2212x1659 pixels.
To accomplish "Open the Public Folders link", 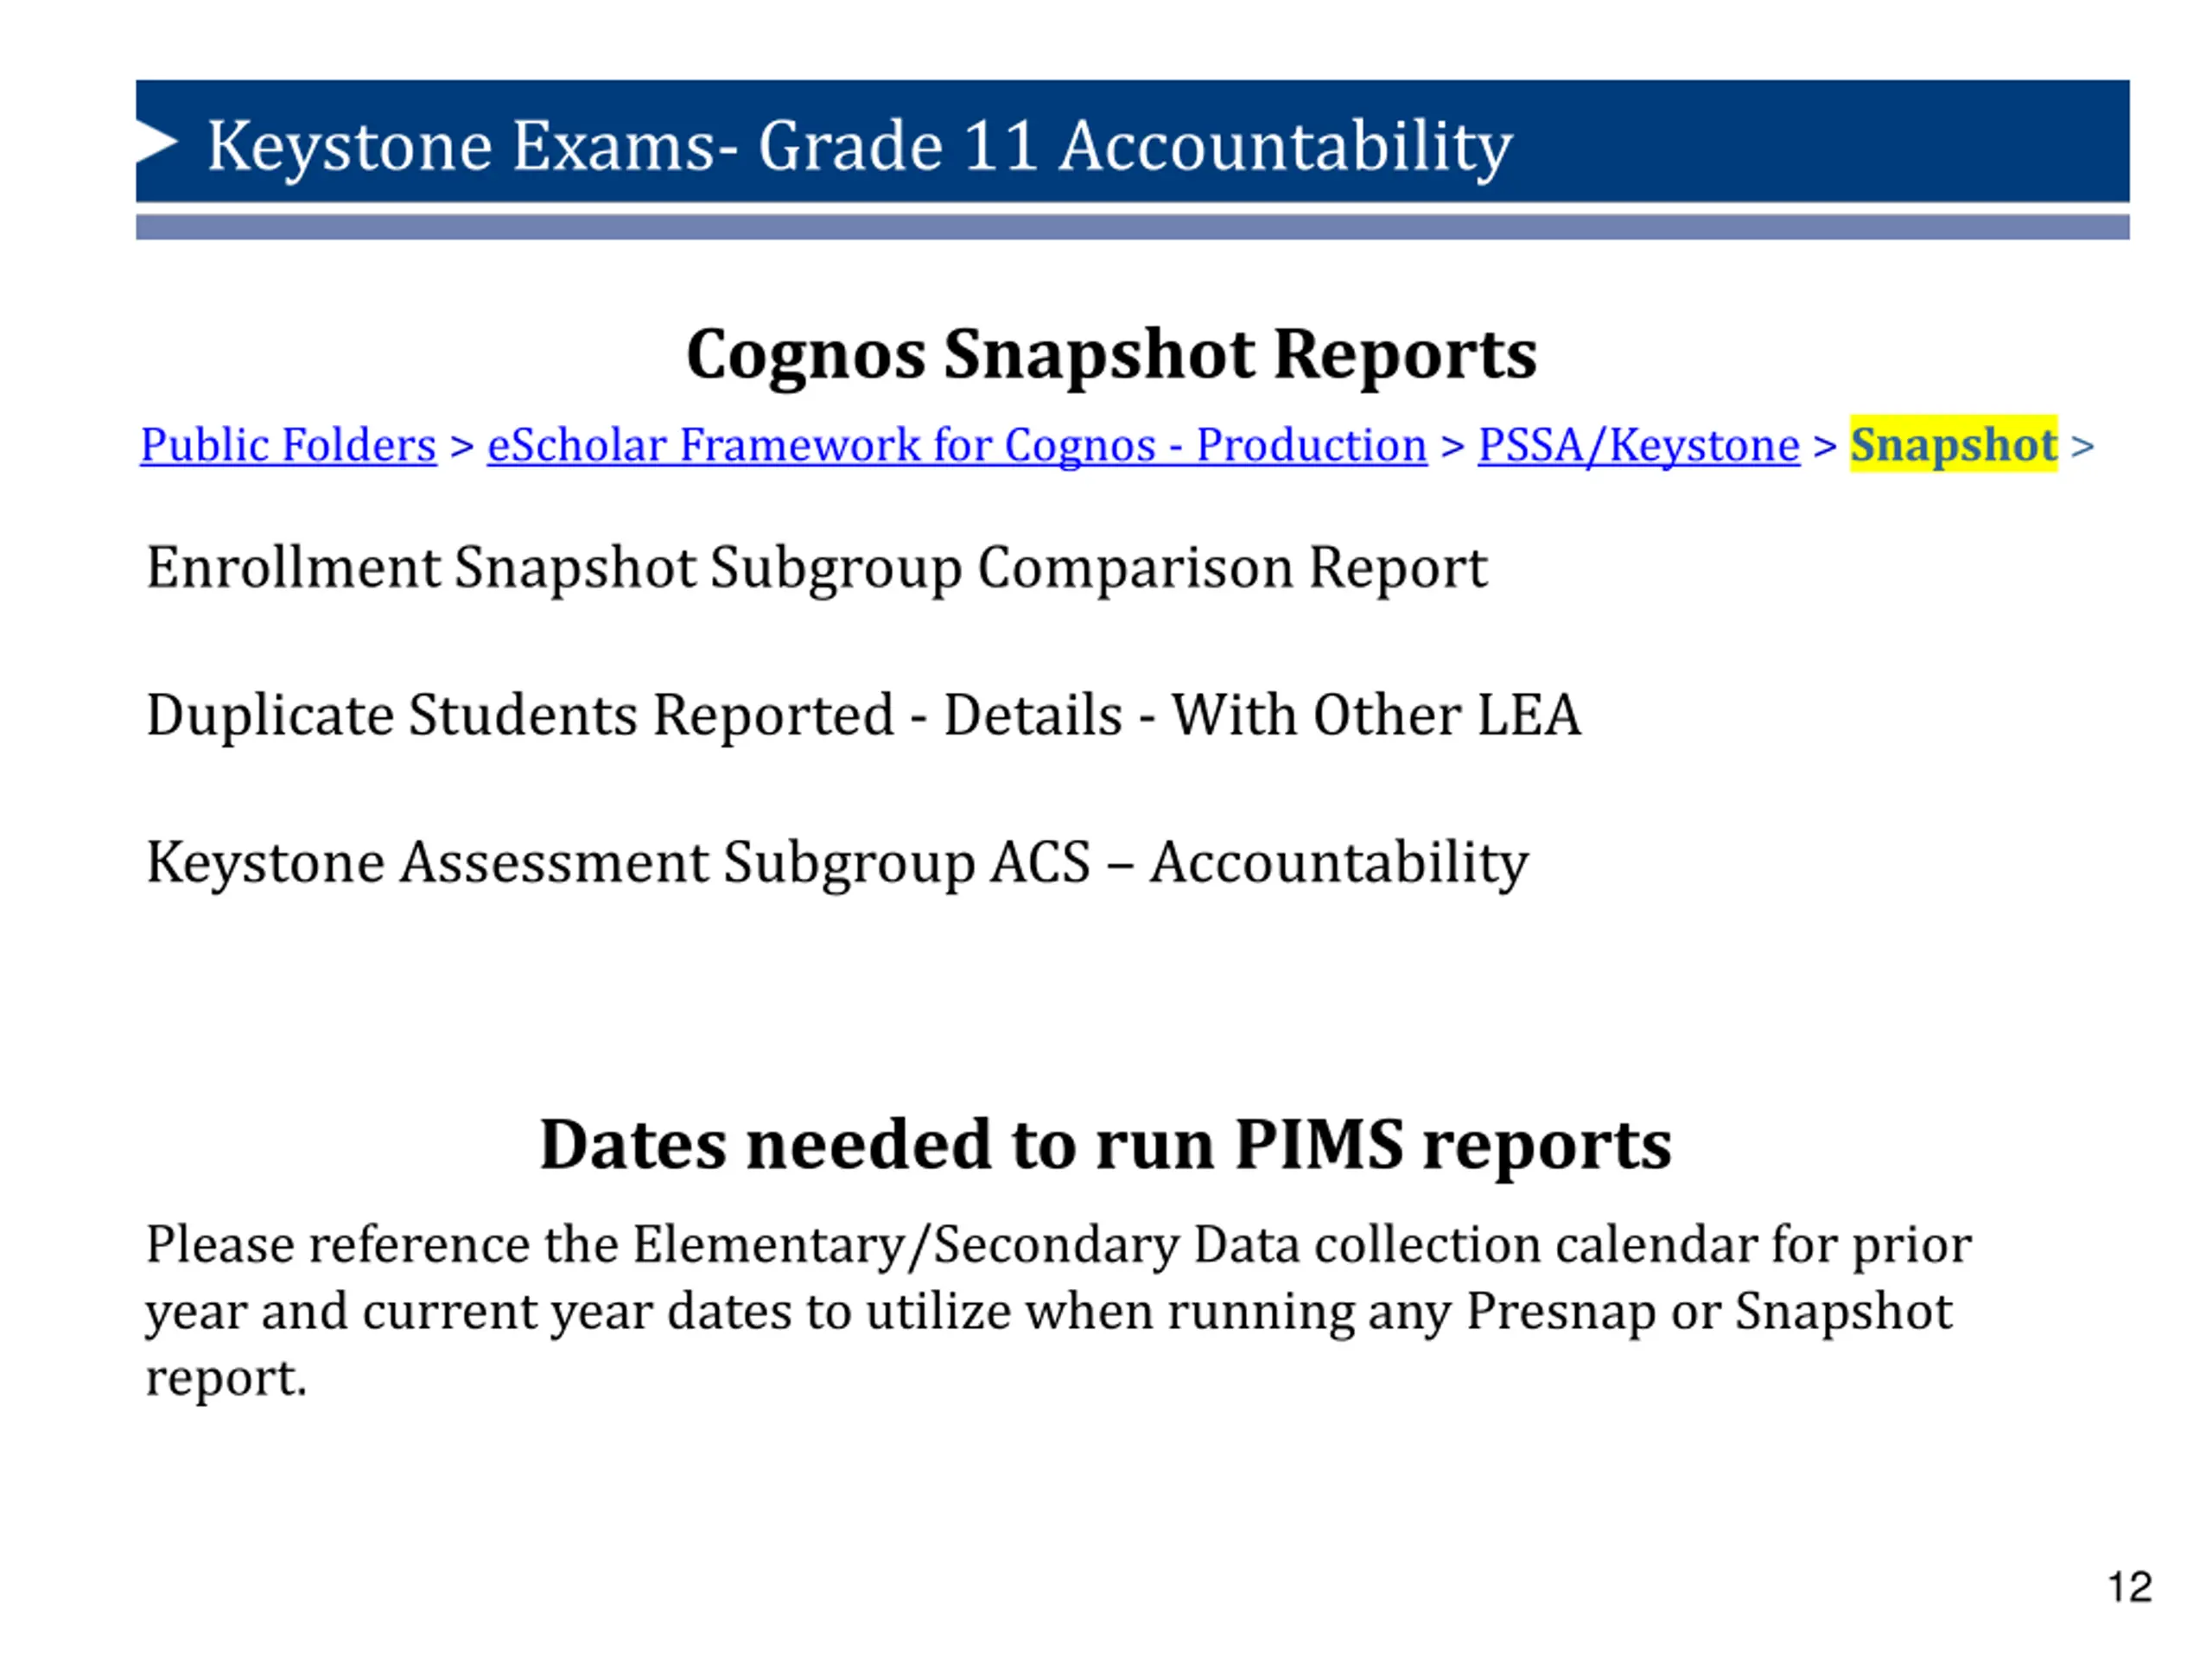I will coord(288,445).
